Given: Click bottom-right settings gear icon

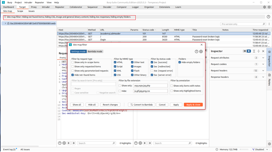Looking at the screenshot, I should (269, 144).
